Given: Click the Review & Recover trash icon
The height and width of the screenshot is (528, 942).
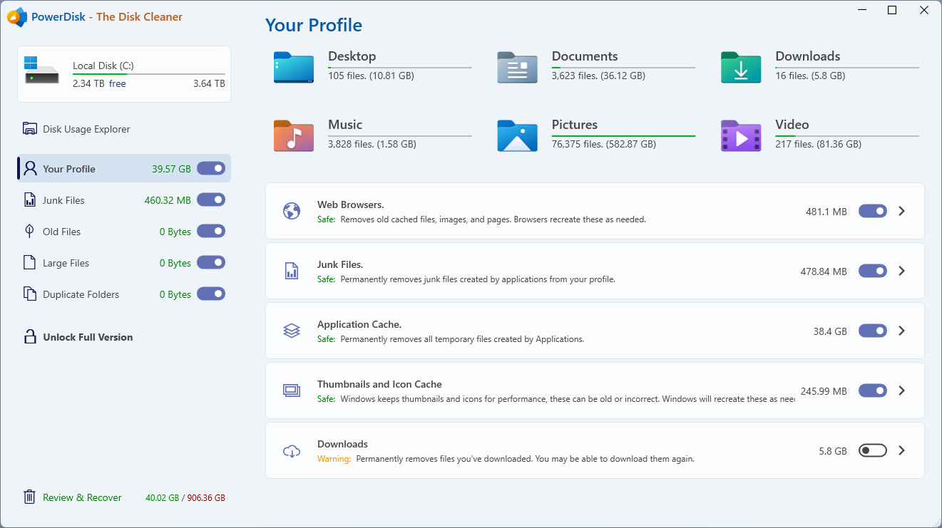Looking at the screenshot, I should tap(29, 497).
